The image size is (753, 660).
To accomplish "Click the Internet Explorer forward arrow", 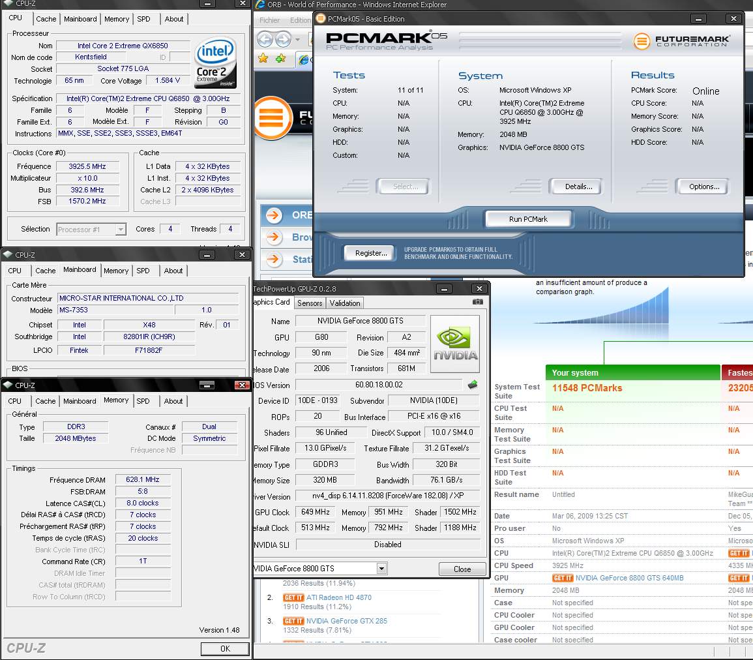I will pyautogui.click(x=284, y=39).
